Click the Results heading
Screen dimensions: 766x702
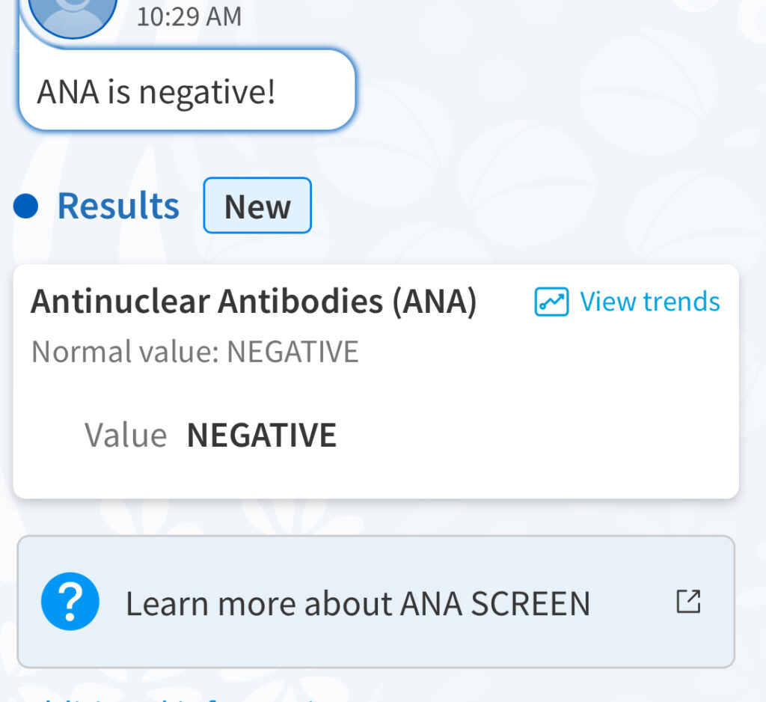(x=118, y=206)
